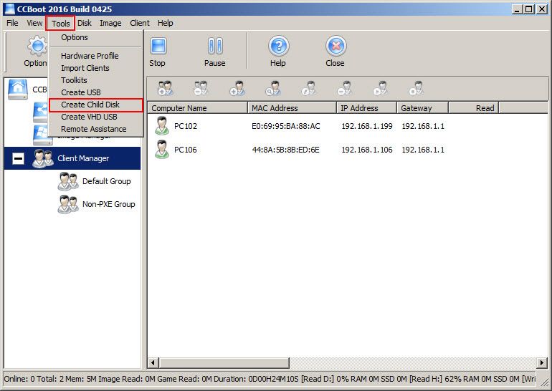Minimize the CCBoot window
The width and height of the screenshot is (552, 391).
click(517, 9)
